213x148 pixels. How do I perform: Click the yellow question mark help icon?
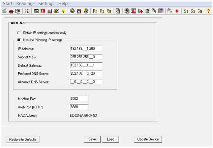pos(209,11)
